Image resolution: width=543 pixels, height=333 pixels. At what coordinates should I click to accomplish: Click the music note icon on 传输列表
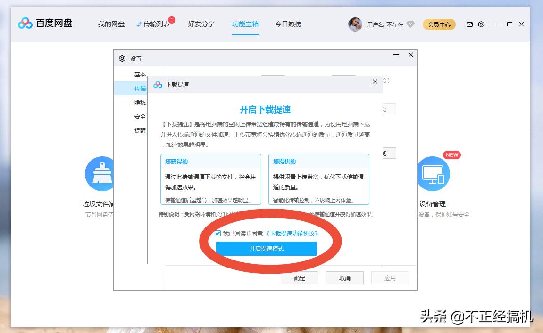point(140,23)
